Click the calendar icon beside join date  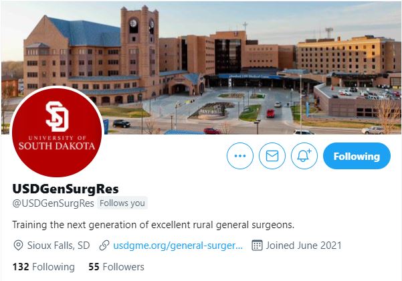coord(257,246)
